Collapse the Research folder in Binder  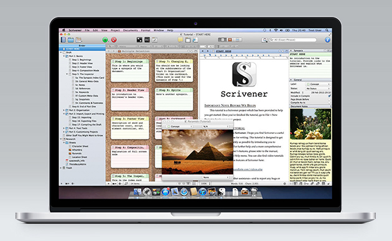coord(61,139)
